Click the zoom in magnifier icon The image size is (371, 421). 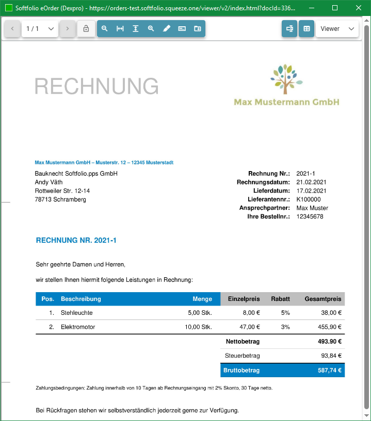click(x=151, y=29)
